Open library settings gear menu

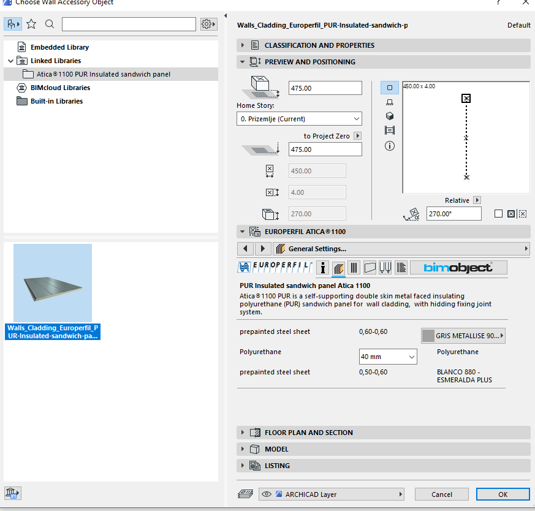tap(208, 25)
